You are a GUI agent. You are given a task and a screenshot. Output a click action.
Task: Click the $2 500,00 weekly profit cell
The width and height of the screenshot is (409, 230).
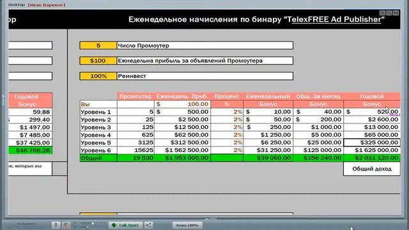(182, 119)
